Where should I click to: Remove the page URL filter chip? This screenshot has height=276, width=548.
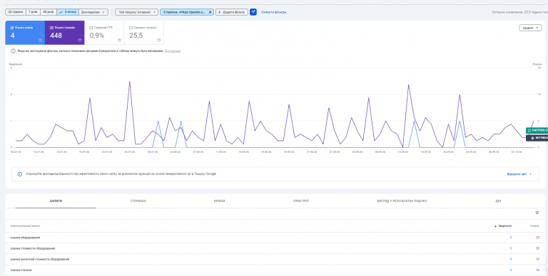(210, 12)
